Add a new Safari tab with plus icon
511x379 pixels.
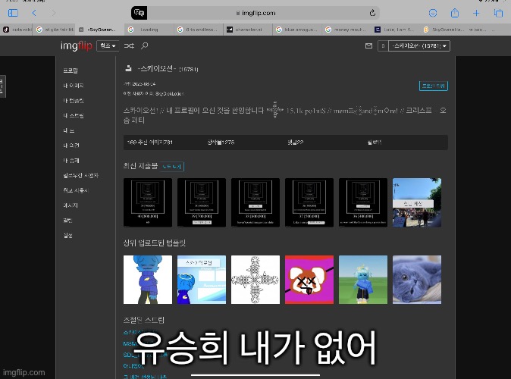click(476, 13)
